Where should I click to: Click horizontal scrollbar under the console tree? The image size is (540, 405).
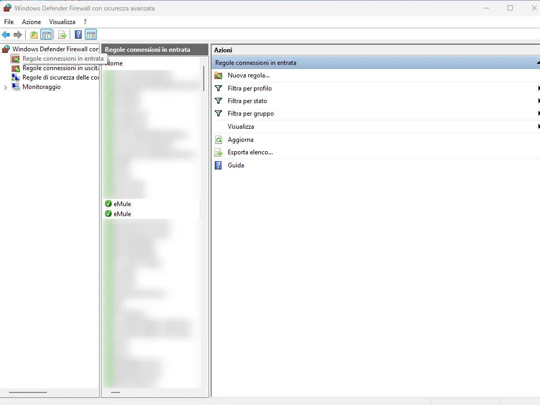[x=28, y=392]
